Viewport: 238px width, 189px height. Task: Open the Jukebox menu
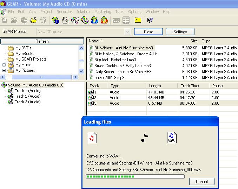pyautogui.click(x=83, y=12)
